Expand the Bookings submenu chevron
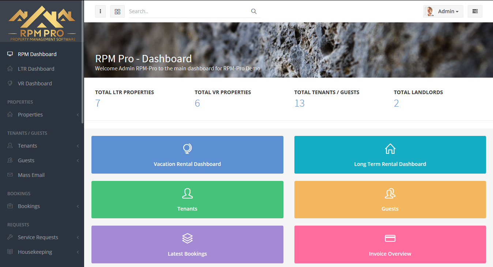 (x=78, y=206)
